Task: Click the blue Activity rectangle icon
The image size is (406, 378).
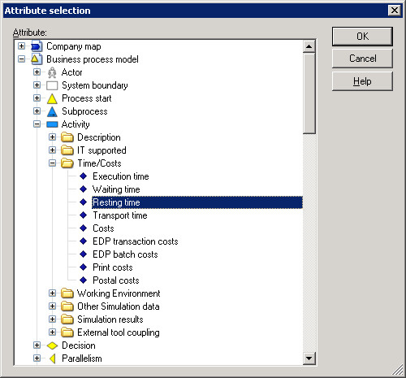Action: coord(52,124)
